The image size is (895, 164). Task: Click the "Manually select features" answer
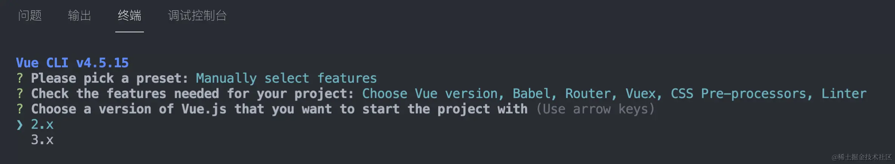[x=286, y=78]
